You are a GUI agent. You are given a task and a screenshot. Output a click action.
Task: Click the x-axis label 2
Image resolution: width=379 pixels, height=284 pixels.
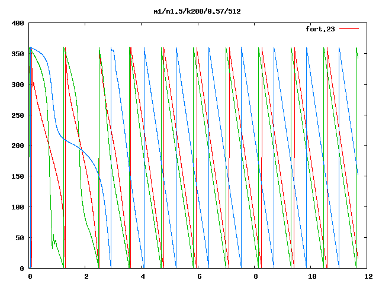click(x=86, y=276)
